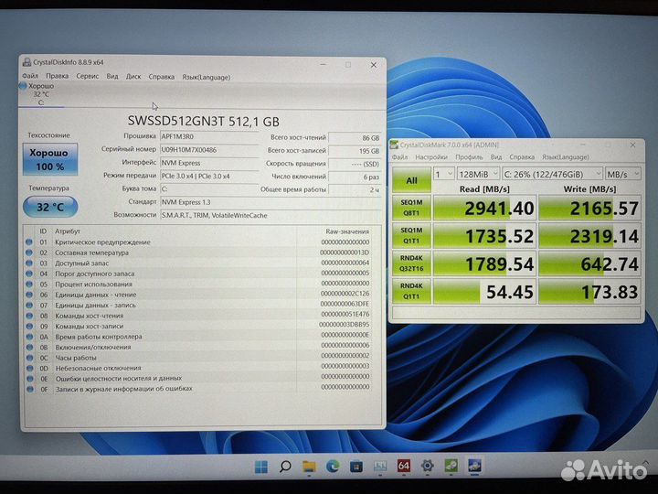Click the 32 °C temperature button
658x494 pixels.
(x=50, y=207)
